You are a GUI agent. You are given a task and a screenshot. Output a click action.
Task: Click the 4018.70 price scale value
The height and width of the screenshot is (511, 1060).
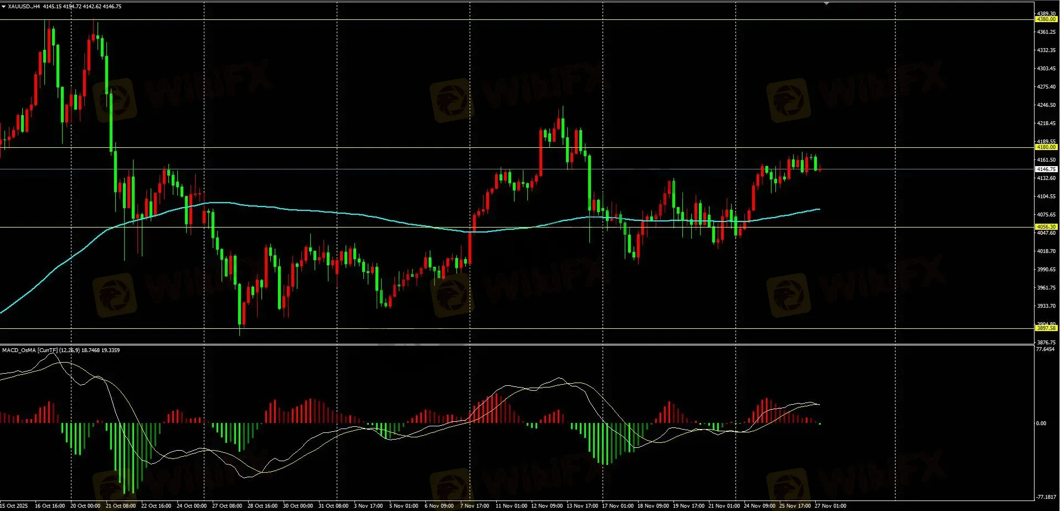coord(1046,251)
